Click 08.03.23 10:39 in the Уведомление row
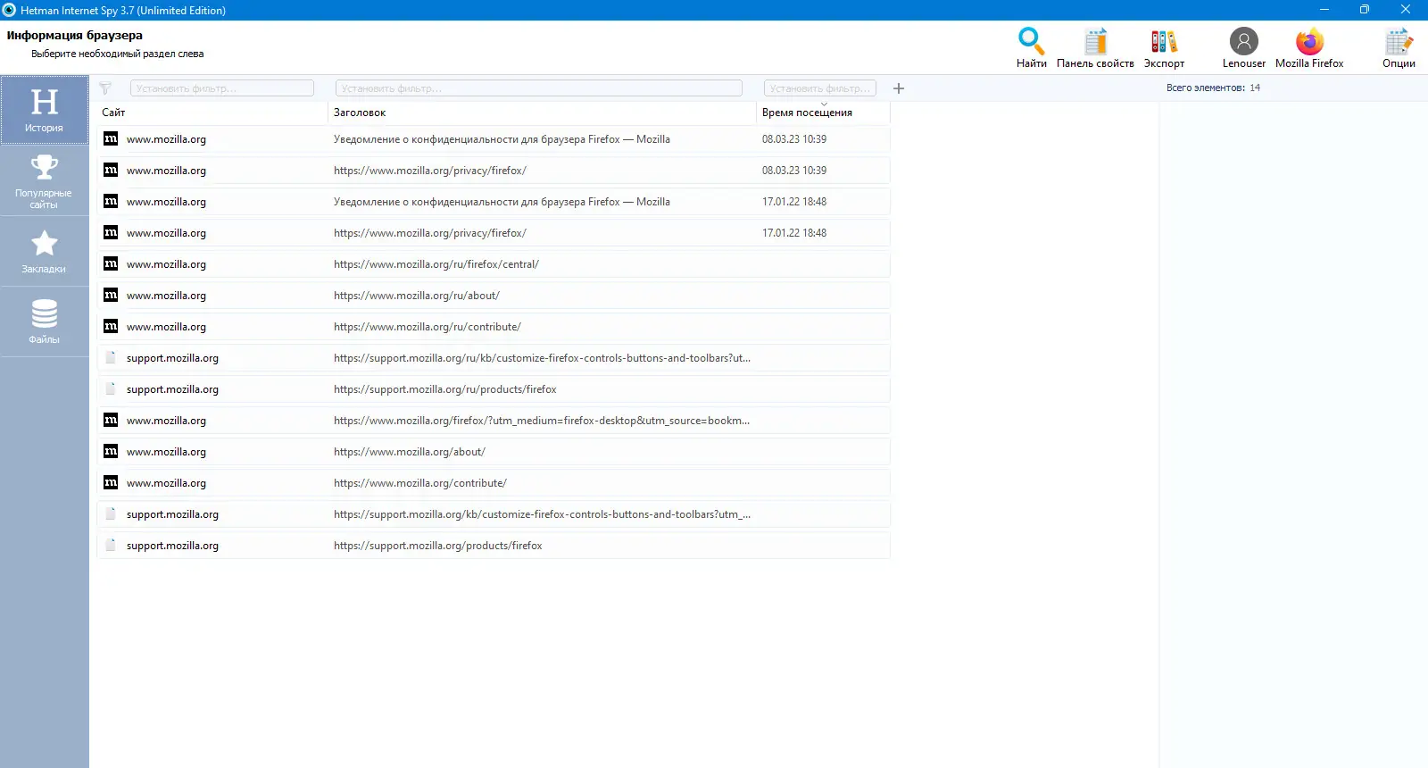The width and height of the screenshot is (1428, 768). [x=794, y=139]
